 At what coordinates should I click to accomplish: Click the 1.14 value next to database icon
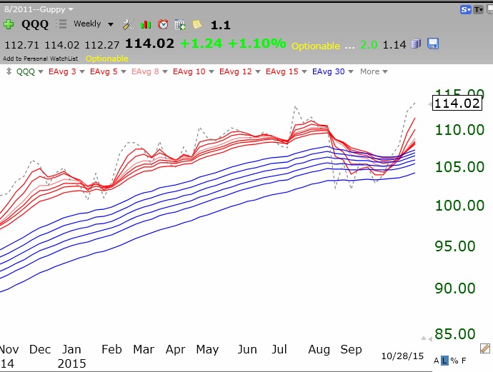pos(394,45)
